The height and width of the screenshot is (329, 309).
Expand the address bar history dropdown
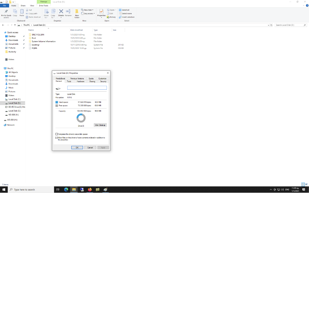[268, 25]
